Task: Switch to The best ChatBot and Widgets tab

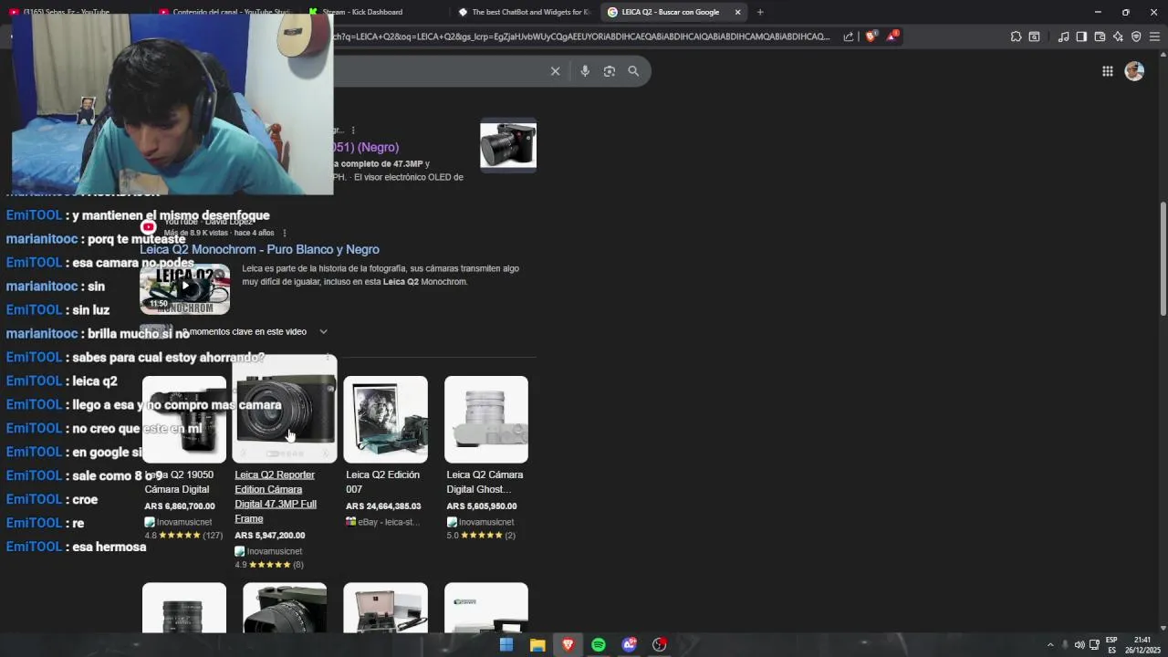Action: [x=525, y=12]
